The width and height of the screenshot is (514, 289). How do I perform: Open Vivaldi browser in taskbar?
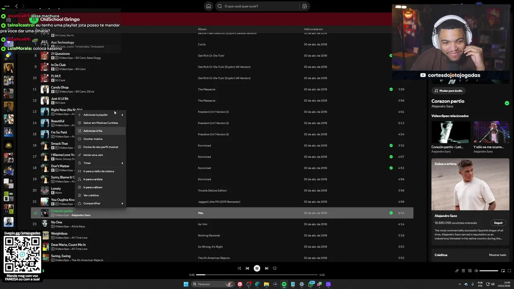click(x=240, y=284)
